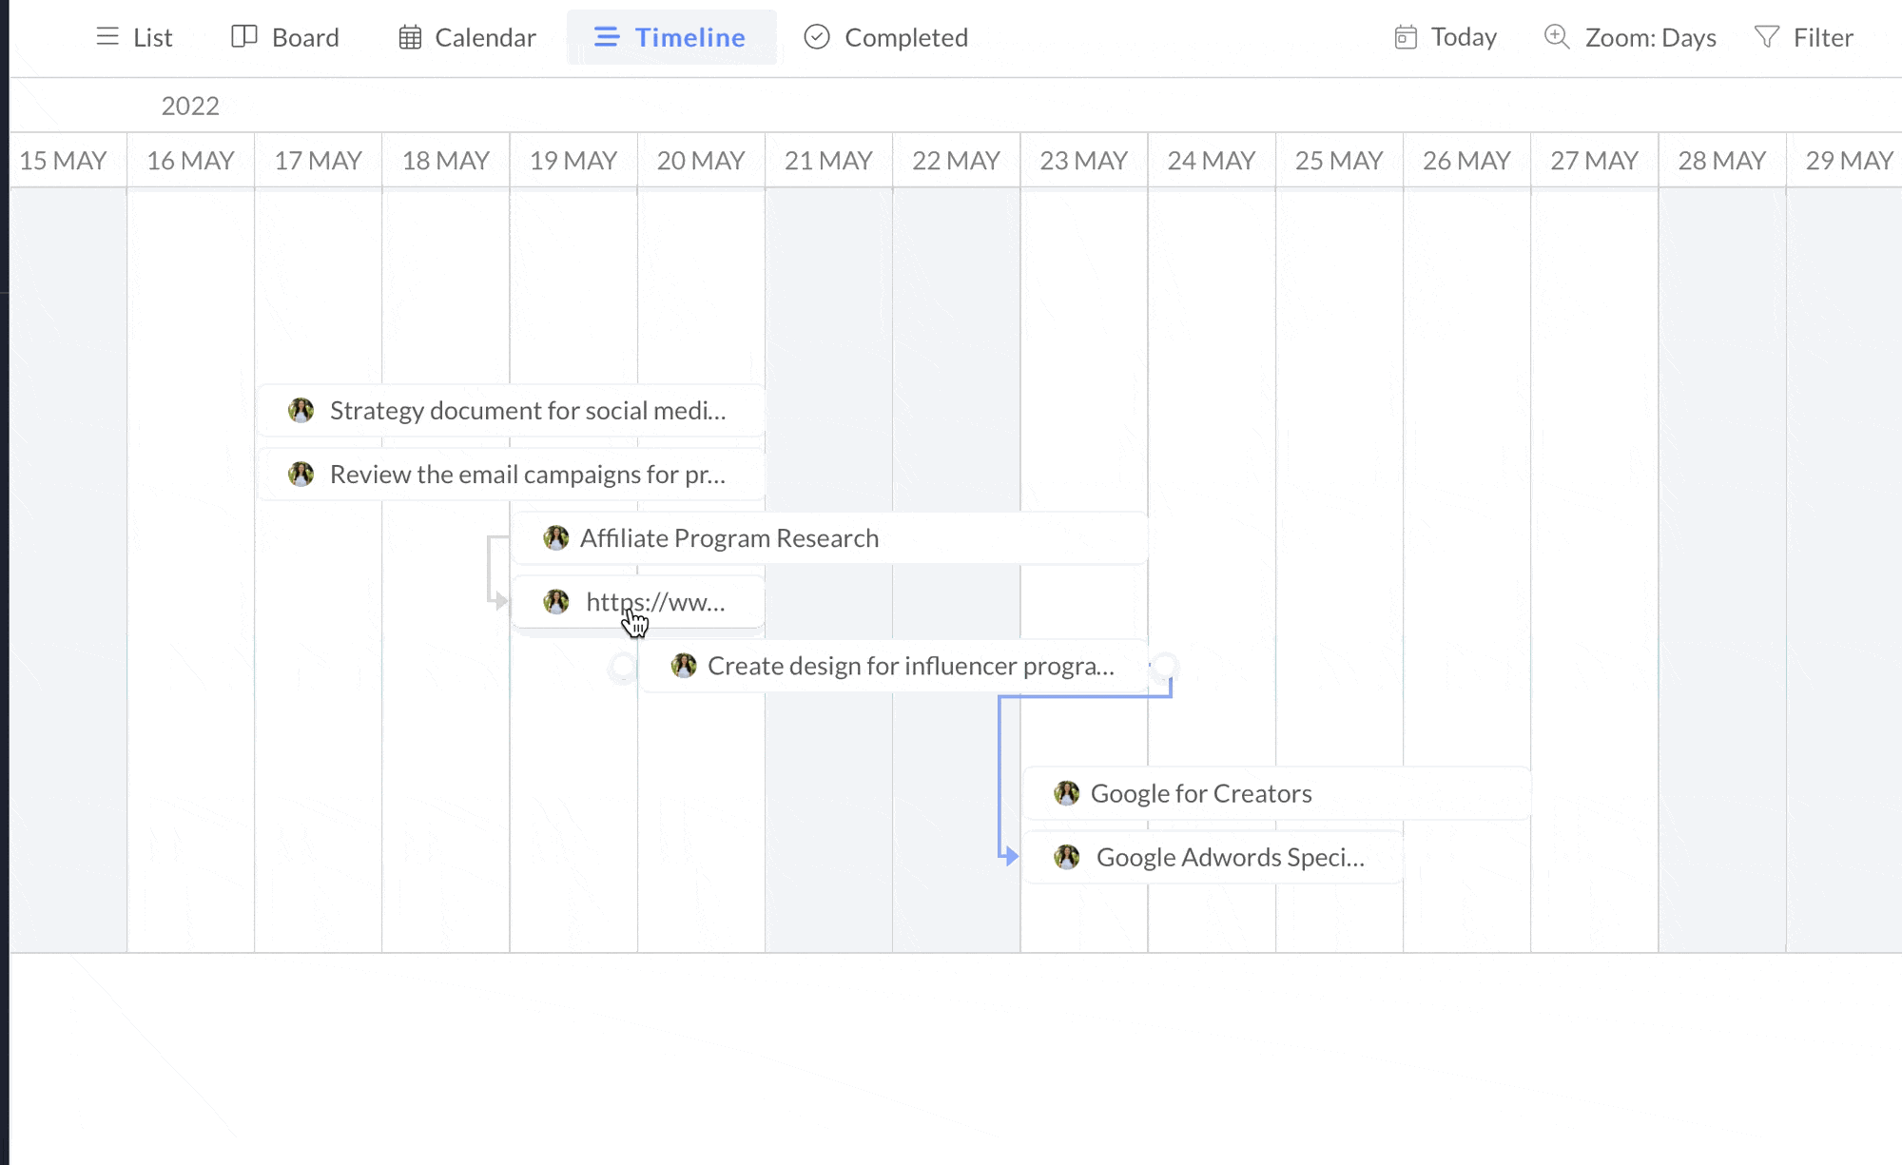Click the Completed checkmark circle icon
The image size is (1902, 1165).
(817, 37)
